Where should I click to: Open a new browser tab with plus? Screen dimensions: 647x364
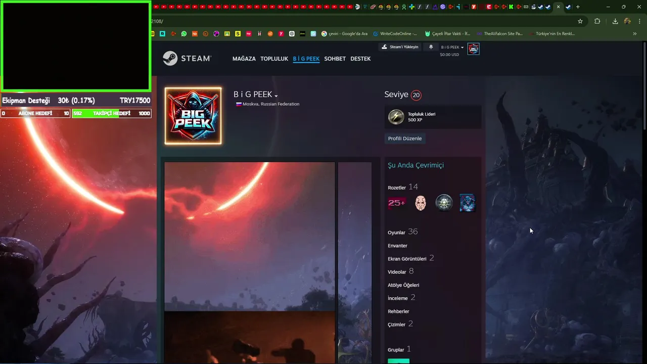click(578, 7)
